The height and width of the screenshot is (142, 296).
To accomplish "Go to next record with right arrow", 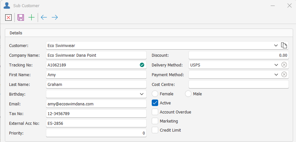I will pos(55,18).
